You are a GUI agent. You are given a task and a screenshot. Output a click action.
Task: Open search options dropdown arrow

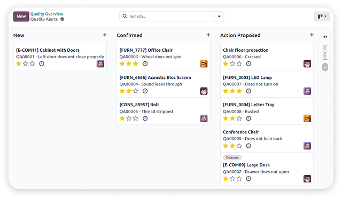219,17
